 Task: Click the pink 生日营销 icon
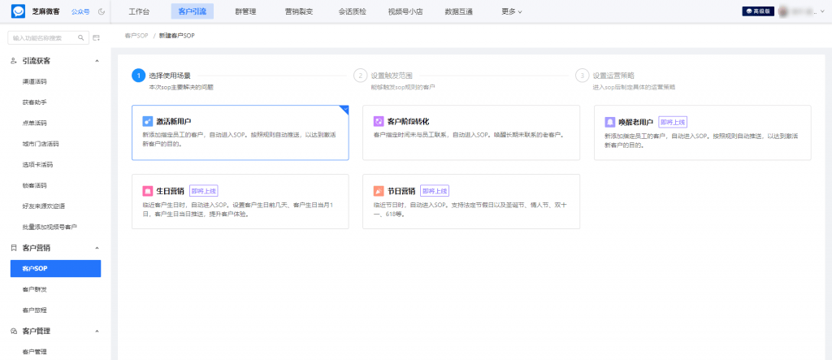147,191
